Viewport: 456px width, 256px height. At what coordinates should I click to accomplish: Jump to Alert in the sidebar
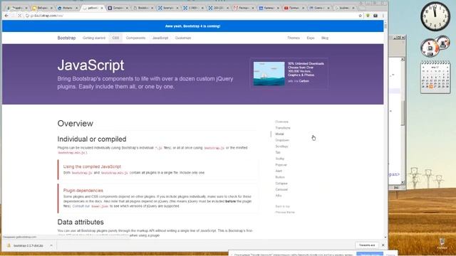pos(279,171)
